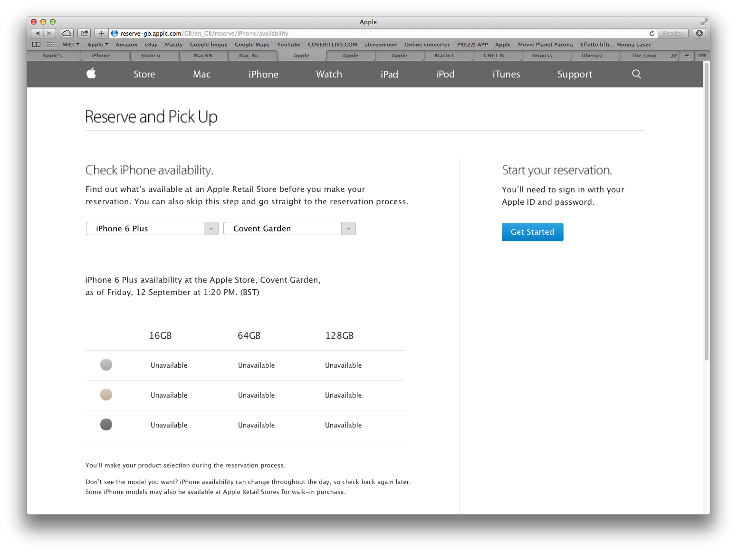Switch to The Loop tab
The width and height of the screenshot is (737, 552).
pos(644,56)
